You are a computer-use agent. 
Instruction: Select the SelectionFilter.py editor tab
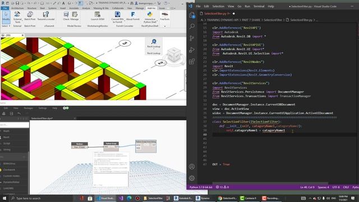pos(217,13)
